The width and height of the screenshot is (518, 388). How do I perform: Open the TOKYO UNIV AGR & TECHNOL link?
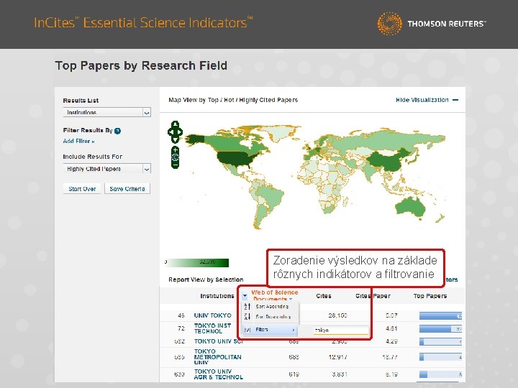tap(219, 374)
